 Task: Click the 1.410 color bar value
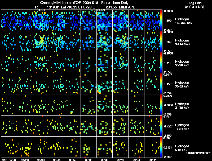168,63
